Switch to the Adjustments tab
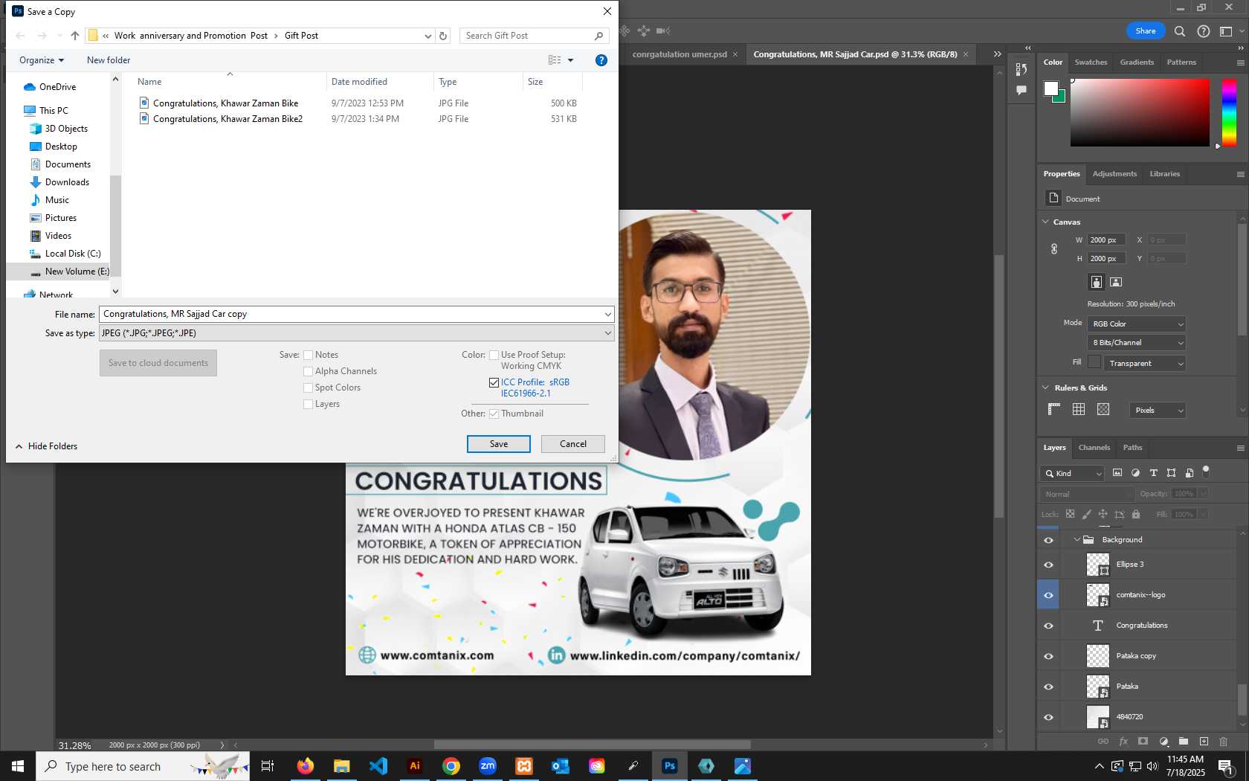This screenshot has width=1249, height=781. 1114,174
